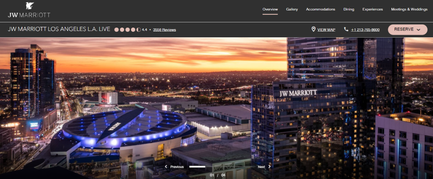Click the phone handset icon

(x=346, y=29)
